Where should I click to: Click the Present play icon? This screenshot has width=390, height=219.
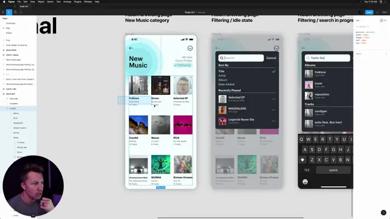[x=377, y=12]
